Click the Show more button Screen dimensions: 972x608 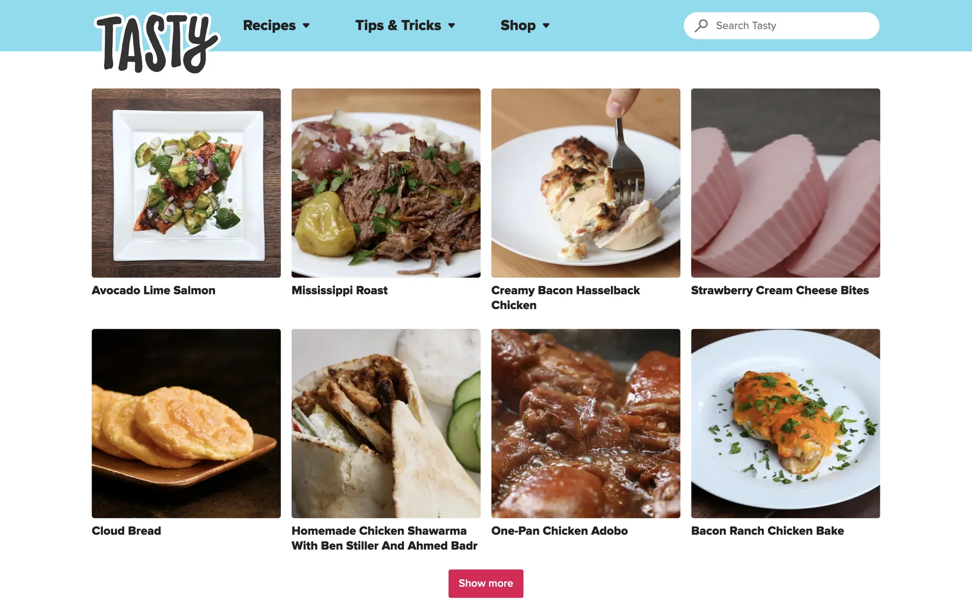click(486, 583)
